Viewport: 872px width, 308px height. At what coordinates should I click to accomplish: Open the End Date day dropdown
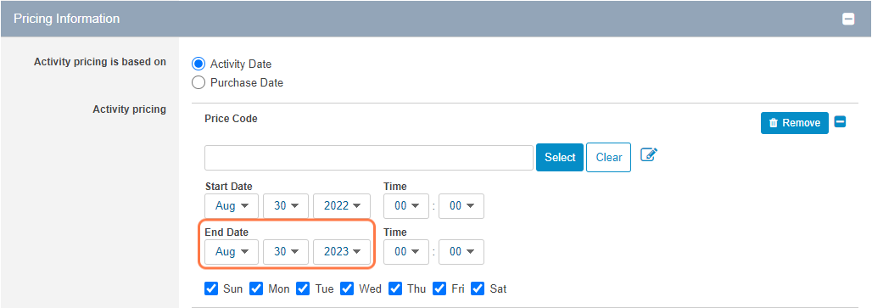(285, 252)
